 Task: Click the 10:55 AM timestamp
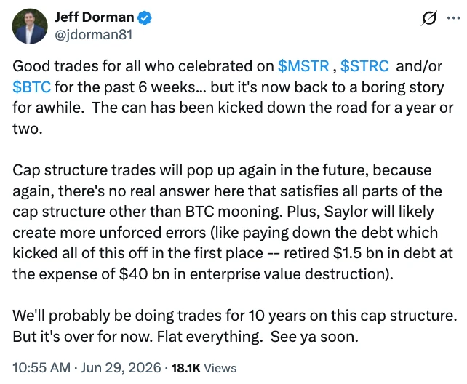[41, 367]
